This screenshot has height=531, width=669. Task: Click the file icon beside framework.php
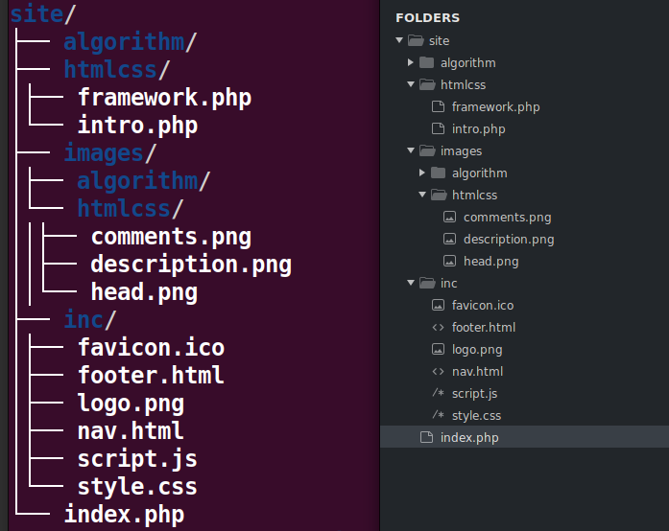click(438, 107)
